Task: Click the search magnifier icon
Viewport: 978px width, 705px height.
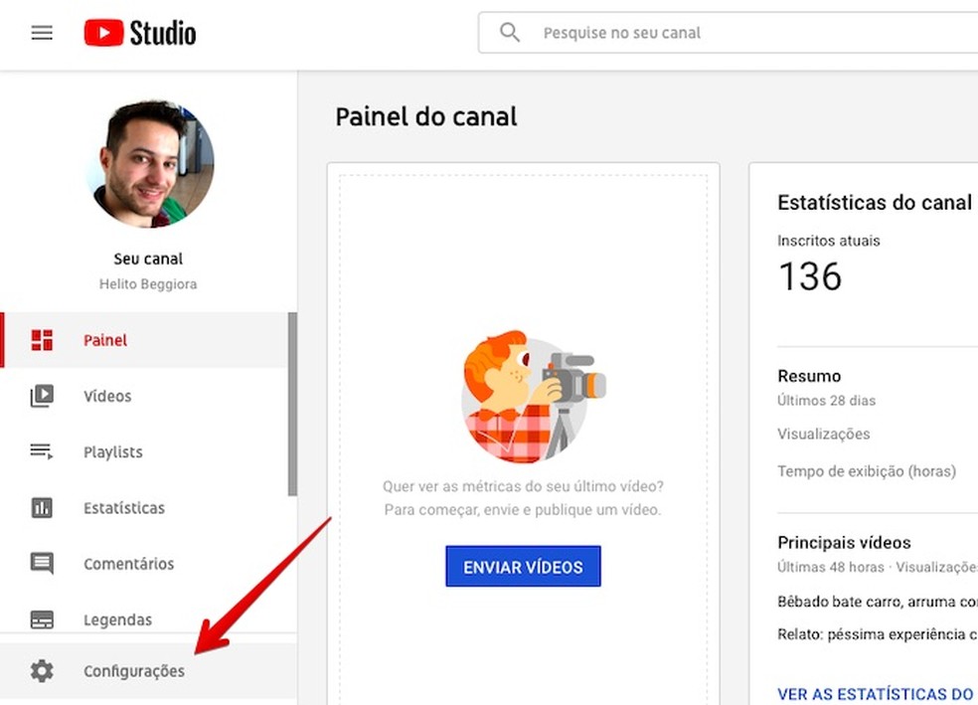Action: [509, 32]
